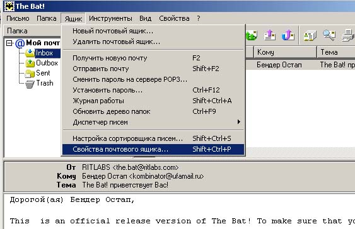Select Отправить почту
Image resolution: width=355 pixels, height=229 pixels.
click(153, 69)
